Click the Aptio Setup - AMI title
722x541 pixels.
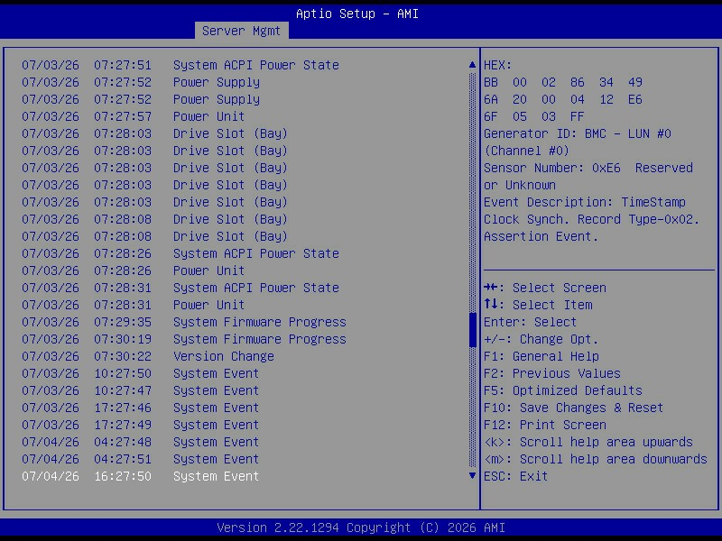point(357,14)
